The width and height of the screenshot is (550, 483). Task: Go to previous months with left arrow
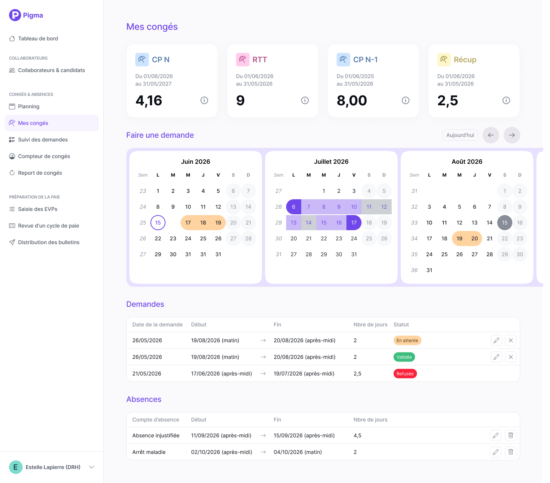pyautogui.click(x=491, y=135)
